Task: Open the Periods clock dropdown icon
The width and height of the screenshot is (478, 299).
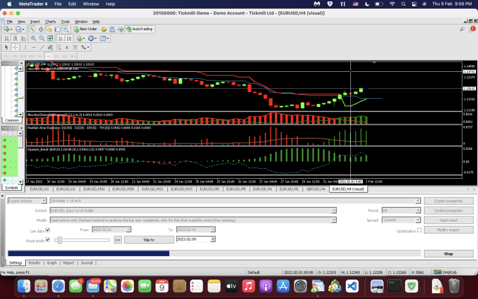Action: point(92,38)
